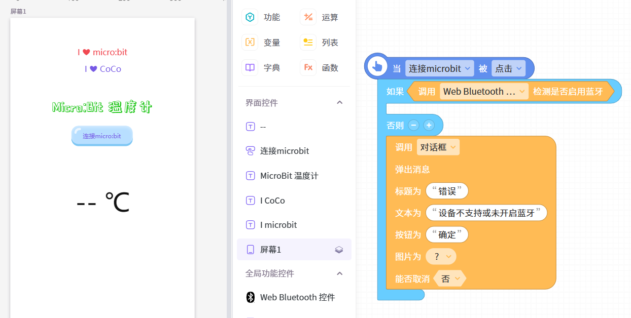Screen dimensions: 631x318
Task: Select the -- ℃ temperature label in preview
Action: click(103, 203)
